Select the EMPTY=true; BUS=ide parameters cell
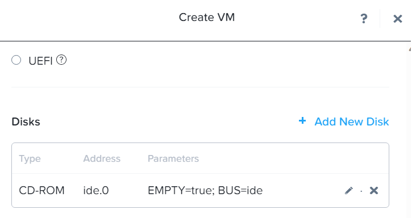416x218 pixels. pos(205,190)
